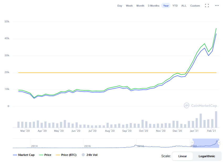The width and height of the screenshot is (224, 163).
Task: Click the tallest volume bar in Feb '21
Action: coord(216,119)
